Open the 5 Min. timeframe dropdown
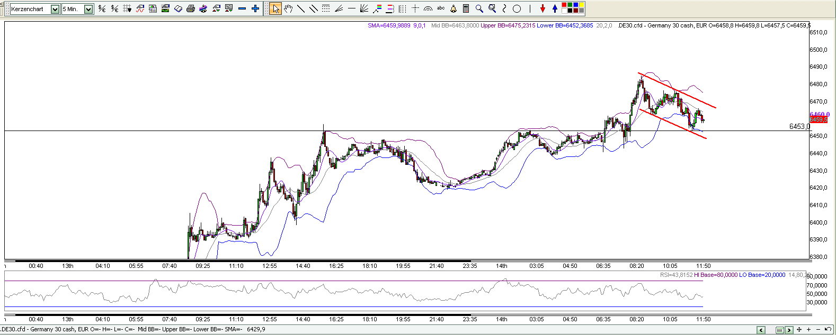Screen dimensions: 836x335 [88, 9]
